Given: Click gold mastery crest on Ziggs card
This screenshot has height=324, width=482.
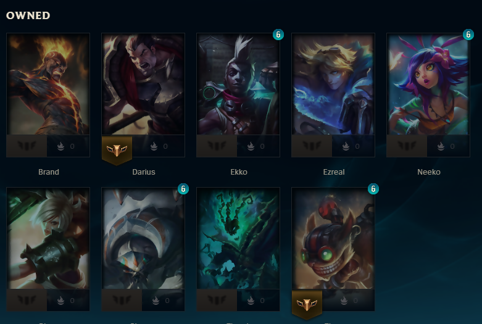Looking at the screenshot, I should click(x=307, y=305).
